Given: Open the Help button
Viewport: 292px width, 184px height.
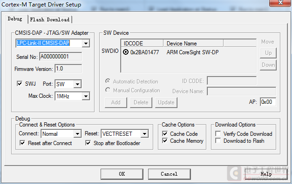Looking at the screenshot, I should pyautogui.click(x=266, y=174).
